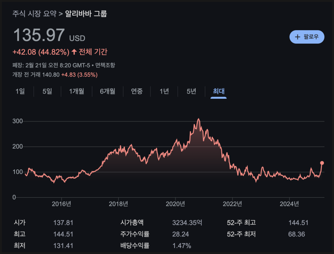The width and height of the screenshot is (334, 254).
Task: Click the 팔로우 follow button
Action: (307, 37)
